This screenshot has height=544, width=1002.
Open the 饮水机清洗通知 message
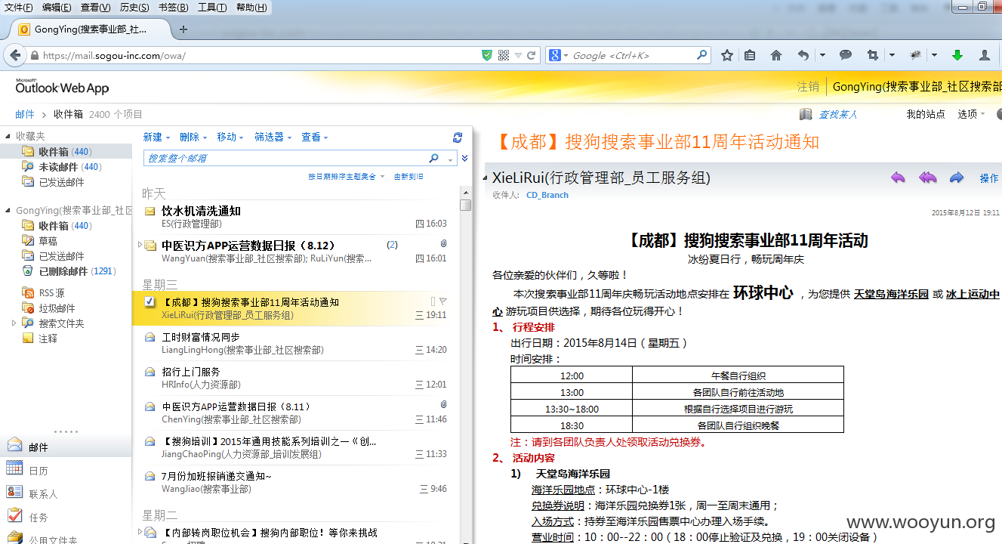click(295, 217)
